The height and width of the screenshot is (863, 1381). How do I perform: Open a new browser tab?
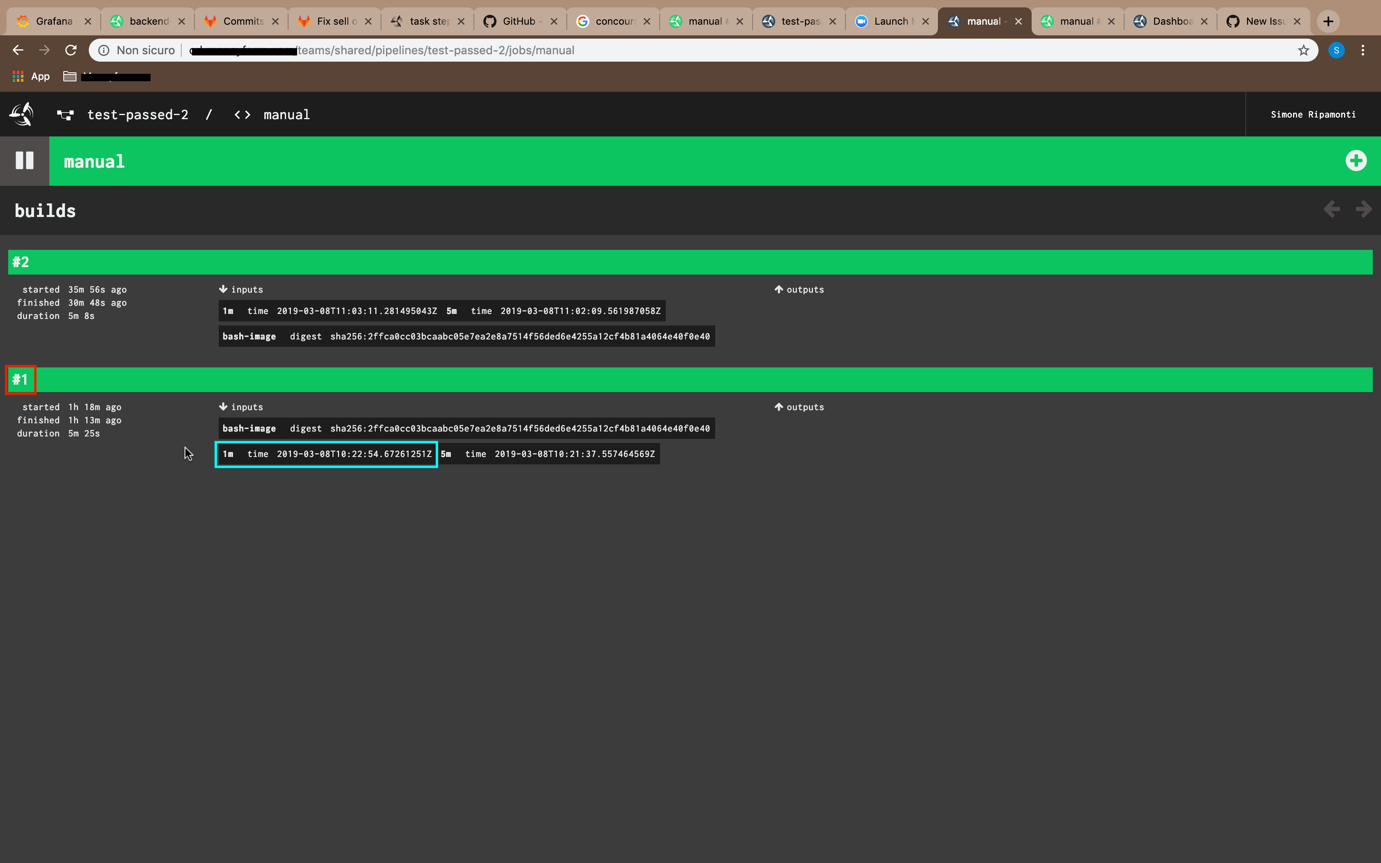[1328, 21]
